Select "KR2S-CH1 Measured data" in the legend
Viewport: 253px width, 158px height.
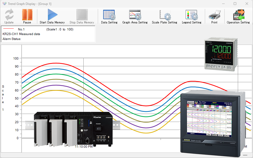tap(21, 34)
